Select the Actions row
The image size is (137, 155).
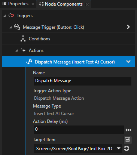pyautogui.click(x=68, y=50)
